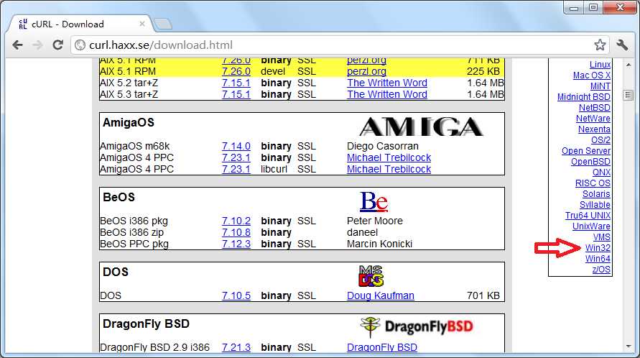Open Syllable link in sidebar
640x358 pixels.
tap(595, 205)
